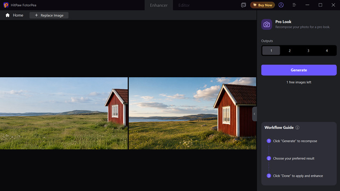
Task: Click the HitPaw FotorPea logo icon
Action: click(6, 5)
